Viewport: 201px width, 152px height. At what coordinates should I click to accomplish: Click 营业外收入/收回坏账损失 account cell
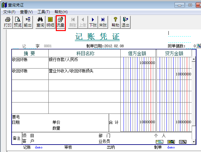point(85,74)
